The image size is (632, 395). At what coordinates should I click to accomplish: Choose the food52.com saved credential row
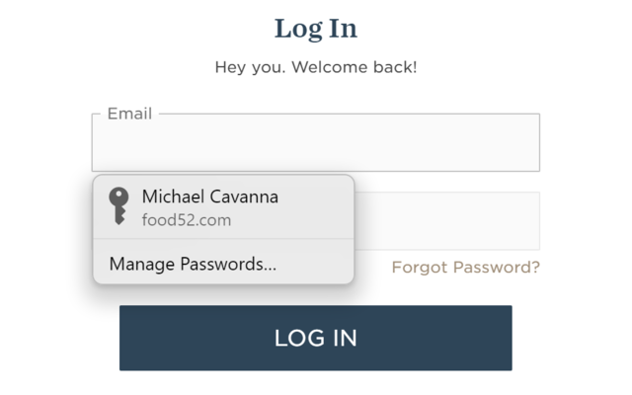pyautogui.click(x=223, y=207)
